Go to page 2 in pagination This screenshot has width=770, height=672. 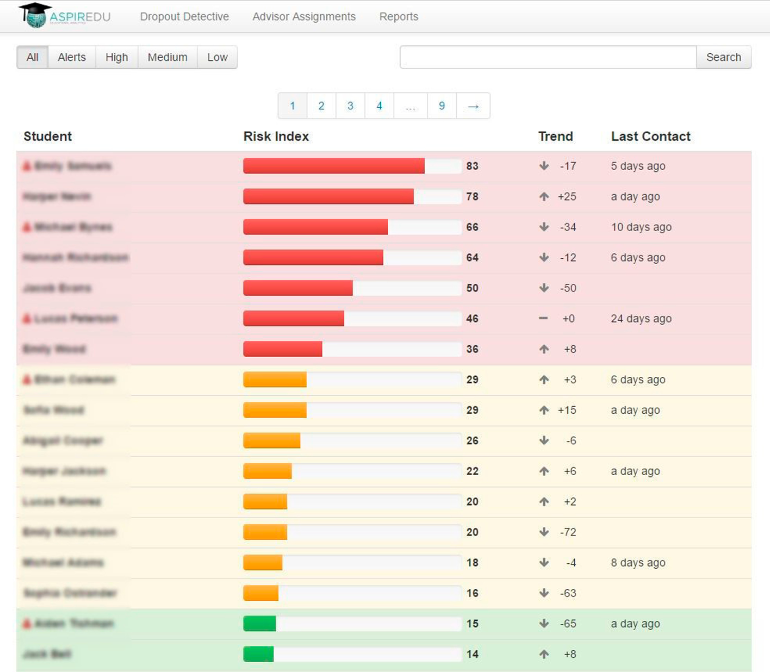click(x=321, y=105)
